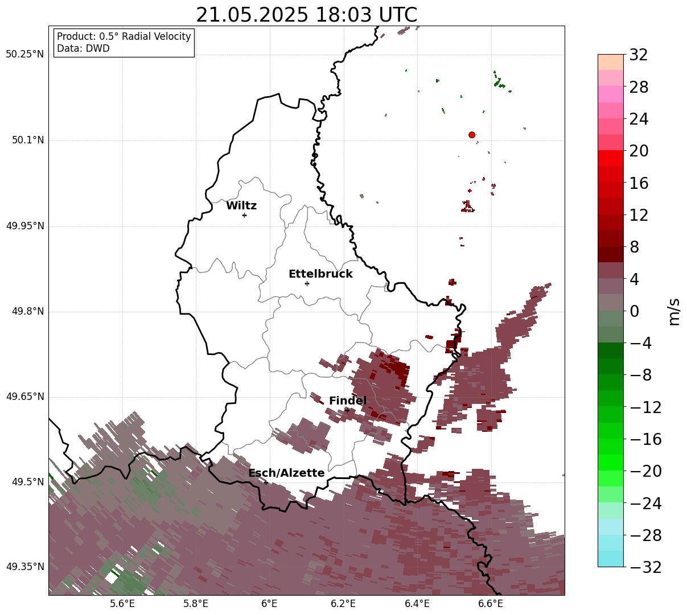This screenshot has height=615, width=687.
Task: Click the 12 colorbar tick label
Action: pos(639,215)
